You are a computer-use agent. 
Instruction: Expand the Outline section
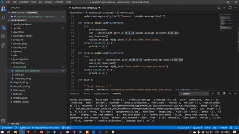(x=37, y=124)
